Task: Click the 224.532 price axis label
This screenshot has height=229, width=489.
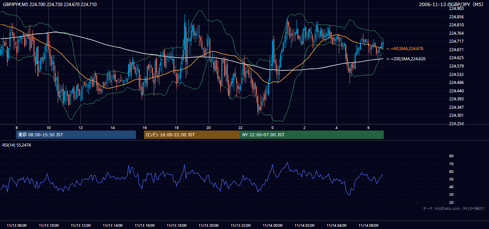Action: pos(456,74)
